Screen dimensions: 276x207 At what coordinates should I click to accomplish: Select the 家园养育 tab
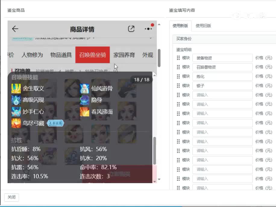point(124,55)
